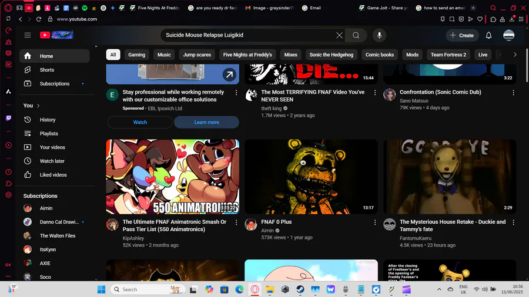
Task: Open the account avatar menu
Action: (x=508, y=35)
